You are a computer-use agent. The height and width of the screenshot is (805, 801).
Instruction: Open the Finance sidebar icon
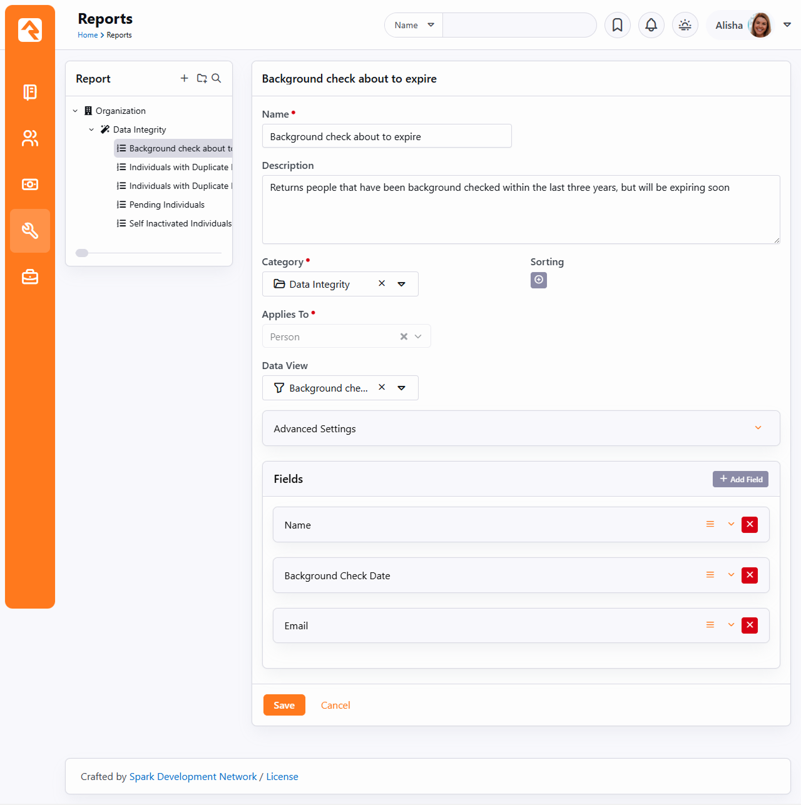coord(30,185)
